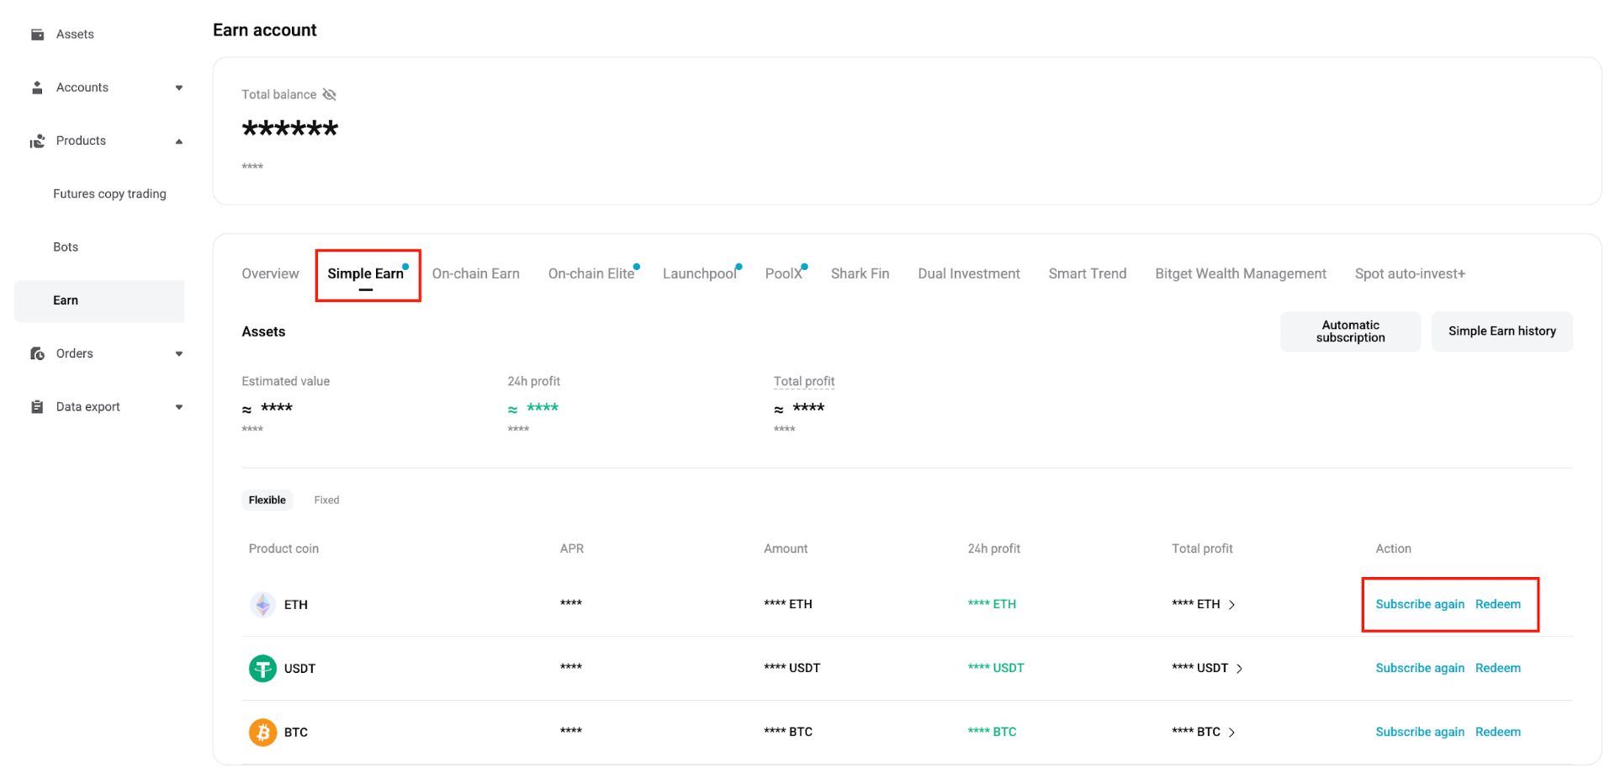1615x784 pixels.
Task: Switch to Shark Fin tab
Action: click(860, 273)
